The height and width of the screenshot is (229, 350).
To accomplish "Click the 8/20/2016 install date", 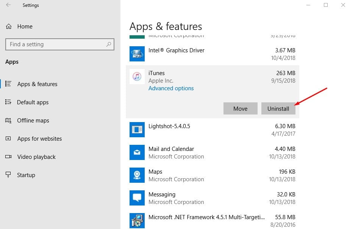I will (x=283, y=225).
